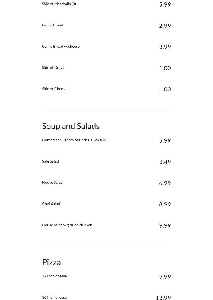The height and width of the screenshot is (300, 213).
Task: Click the 2.99 Garlic Bread price
Action: [165, 26]
